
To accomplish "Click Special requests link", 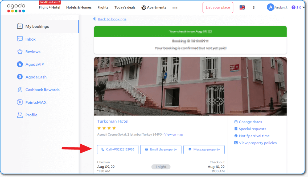I will pyautogui.click(x=252, y=129).
